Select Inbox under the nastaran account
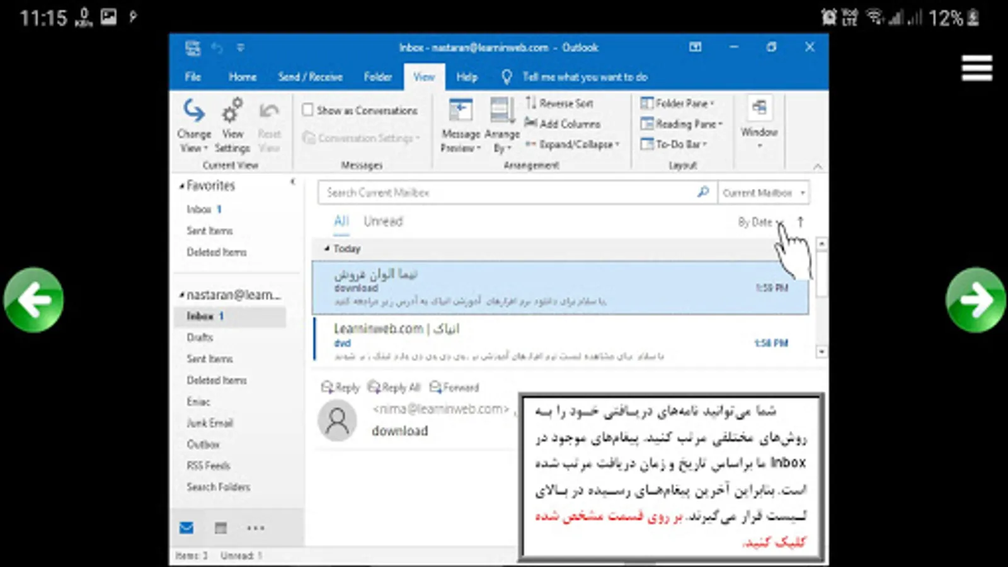 [230, 316]
